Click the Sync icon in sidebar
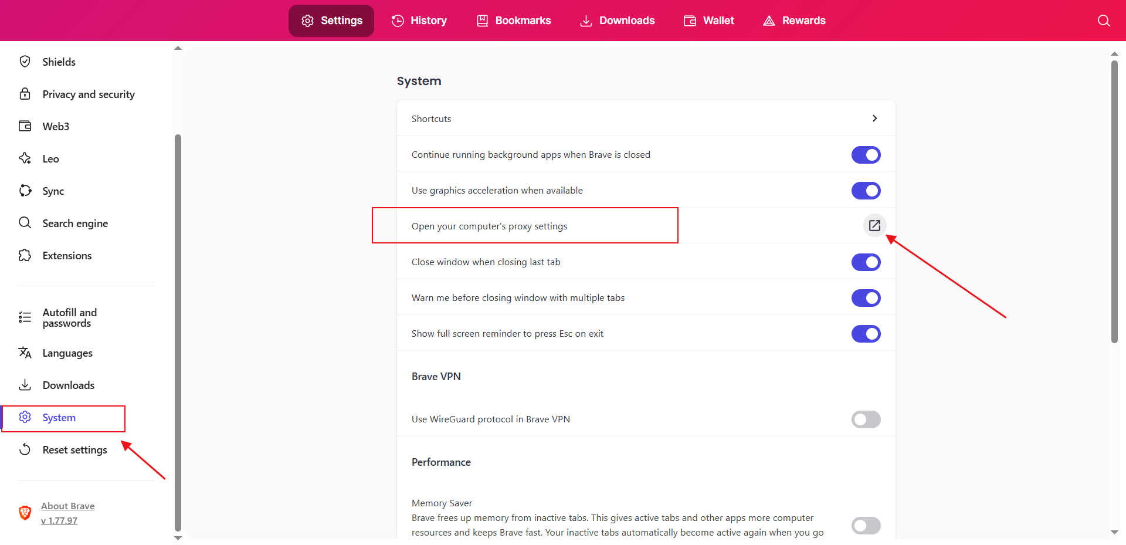1126x545 pixels. (25, 191)
